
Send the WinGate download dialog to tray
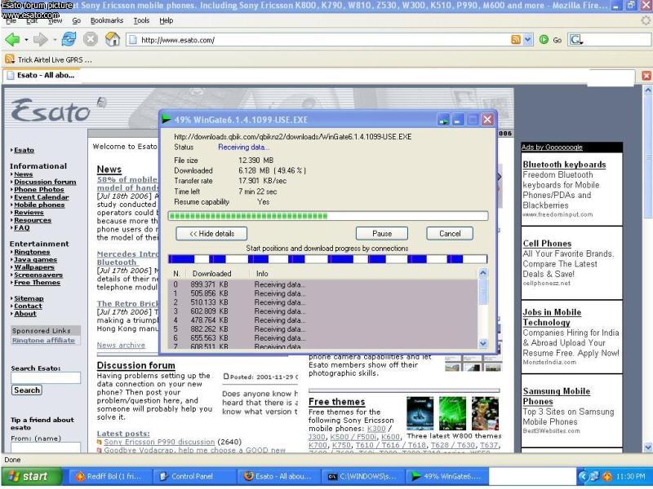[443, 120]
